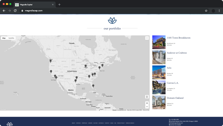The width and height of the screenshot is (223, 126).
Task: Toggle the map fullscreen view icon
Action: pyautogui.click(x=147, y=38)
